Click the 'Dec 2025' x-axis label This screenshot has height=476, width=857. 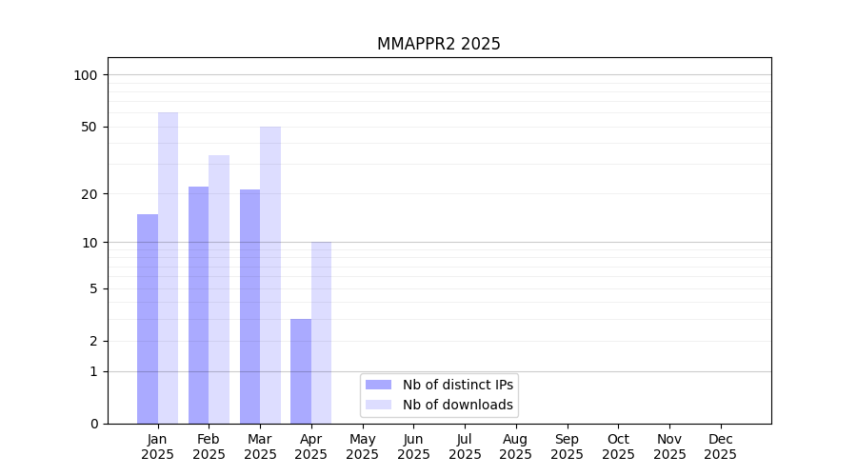[x=720, y=446]
